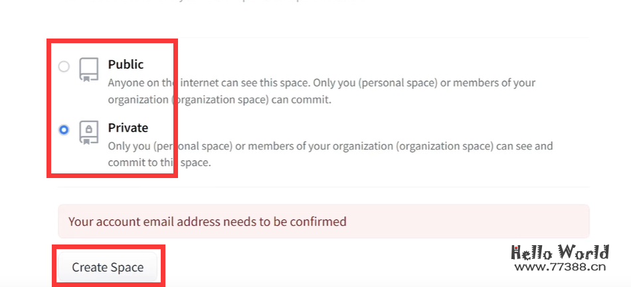The width and height of the screenshot is (631, 287).
Task: Click the divider line above Public option
Action: point(332,38)
